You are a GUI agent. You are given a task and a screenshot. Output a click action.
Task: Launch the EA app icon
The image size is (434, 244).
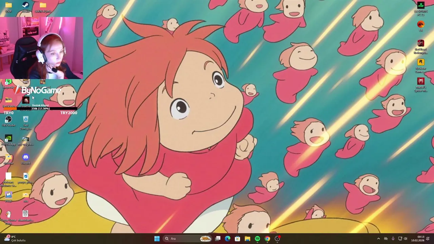pos(421,26)
